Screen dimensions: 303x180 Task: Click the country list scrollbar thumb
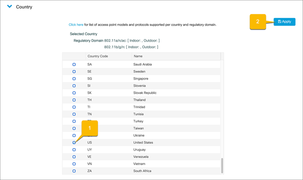pyautogui.click(x=222, y=166)
